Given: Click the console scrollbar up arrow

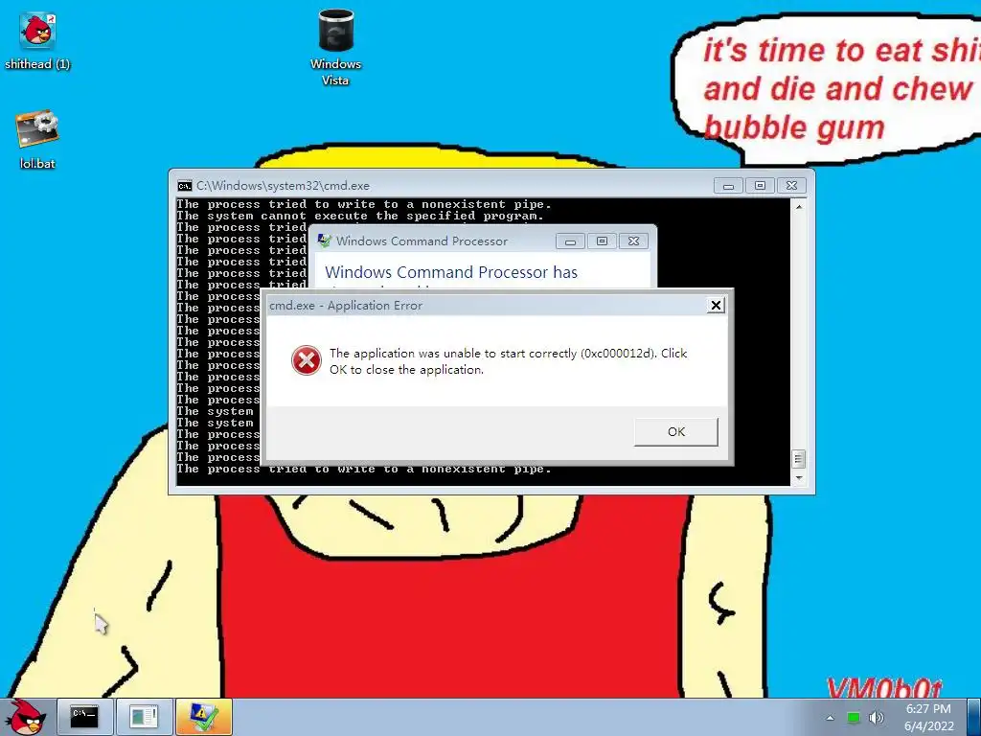Looking at the screenshot, I should tap(798, 206).
